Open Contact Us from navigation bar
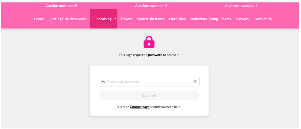The width and height of the screenshot is (301, 129). [263, 19]
